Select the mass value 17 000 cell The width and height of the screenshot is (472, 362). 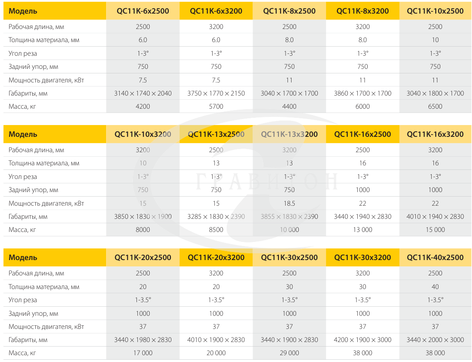point(143,353)
